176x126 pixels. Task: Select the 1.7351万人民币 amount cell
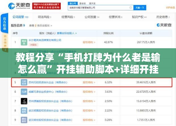click(146, 120)
